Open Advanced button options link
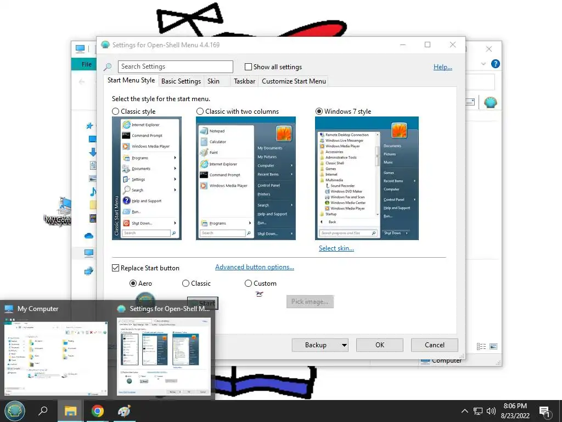562x422 pixels. pyautogui.click(x=255, y=267)
